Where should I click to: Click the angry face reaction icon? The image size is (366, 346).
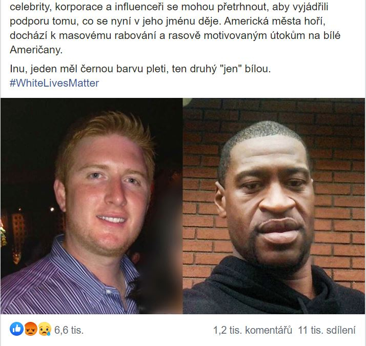pyautogui.click(x=31, y=329)
